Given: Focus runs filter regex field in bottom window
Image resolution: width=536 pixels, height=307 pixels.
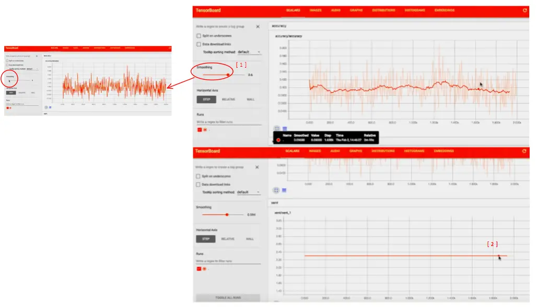Looking at the screenshot, I should pyautogui.click(x=228, y=261).
